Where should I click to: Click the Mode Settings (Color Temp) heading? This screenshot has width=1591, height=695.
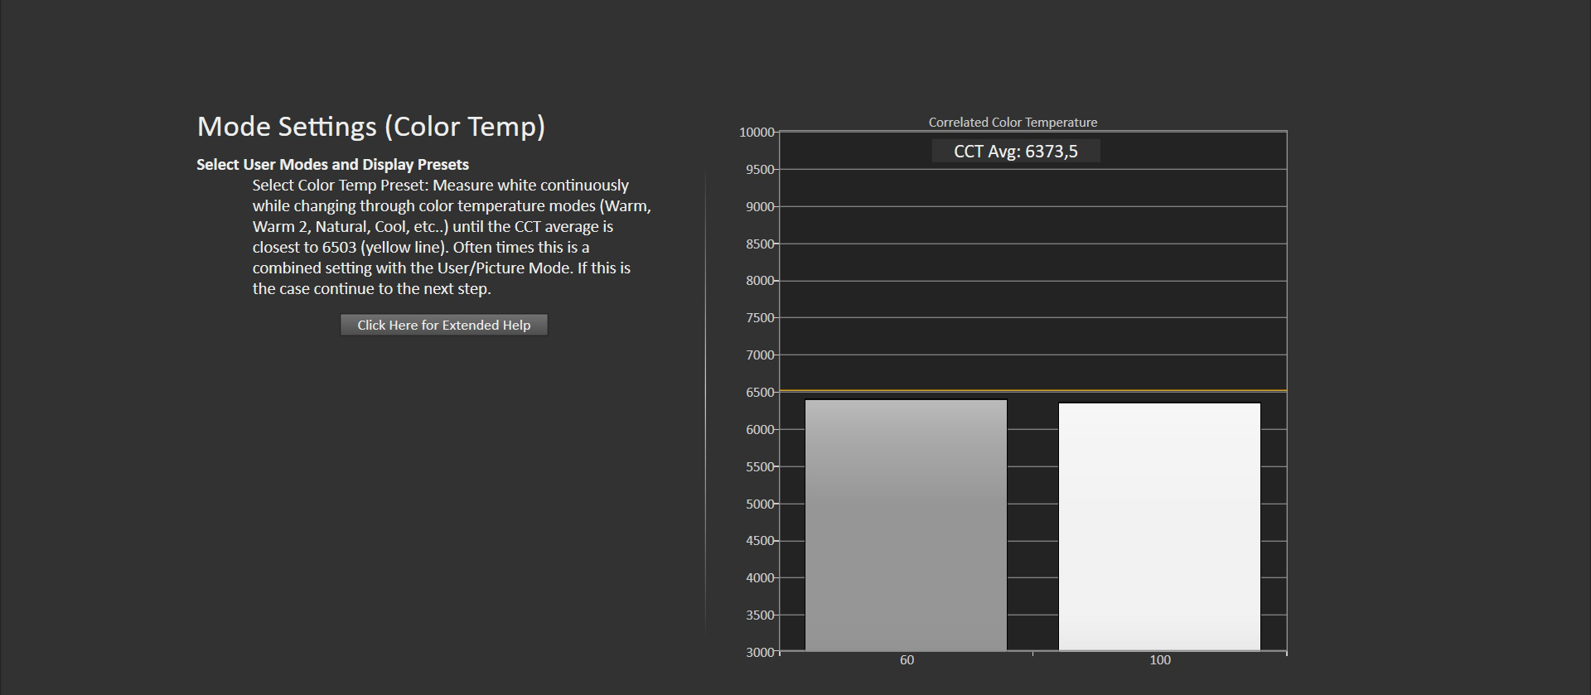coord(371,127)
